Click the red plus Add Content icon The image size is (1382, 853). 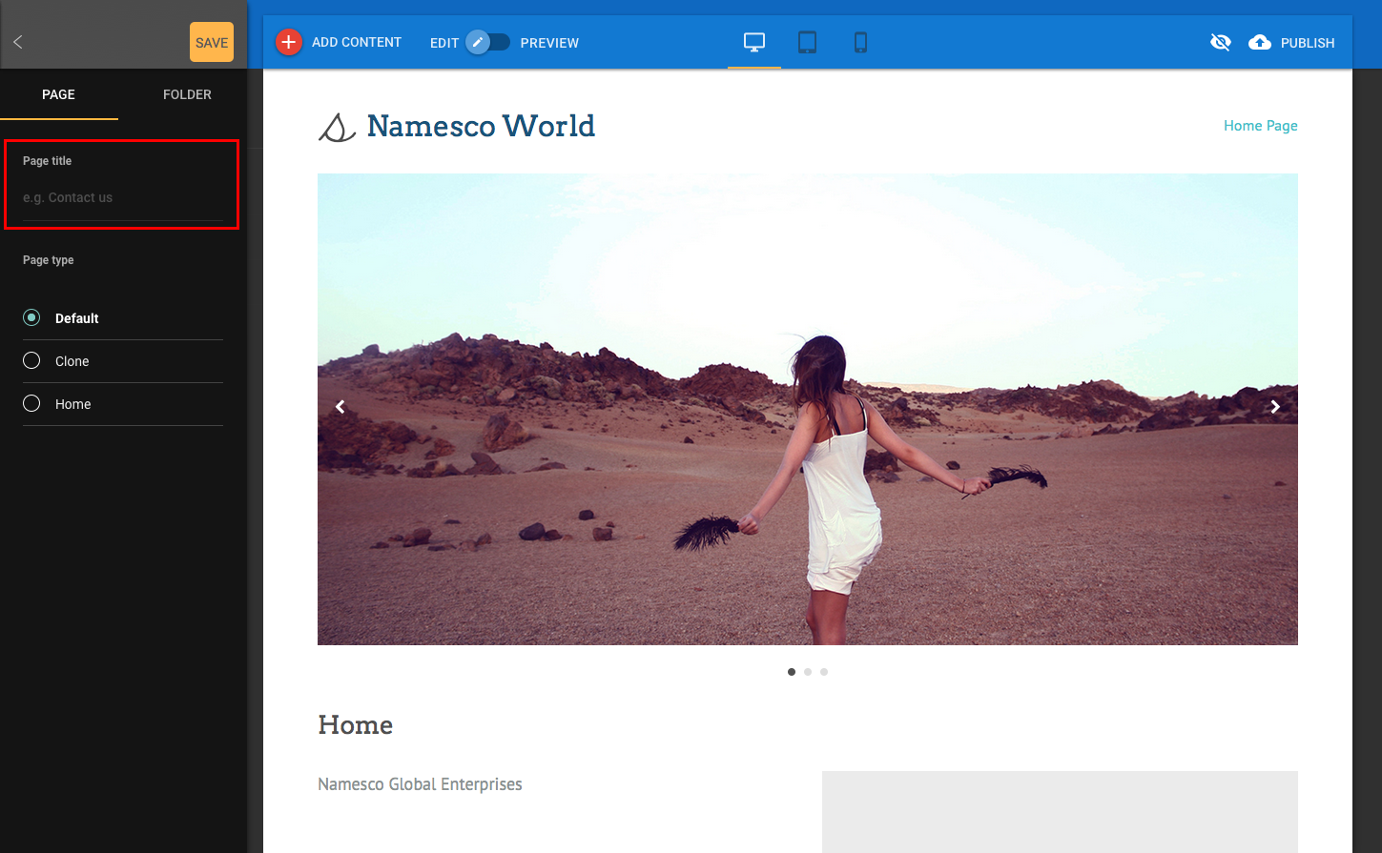point(289,42)
